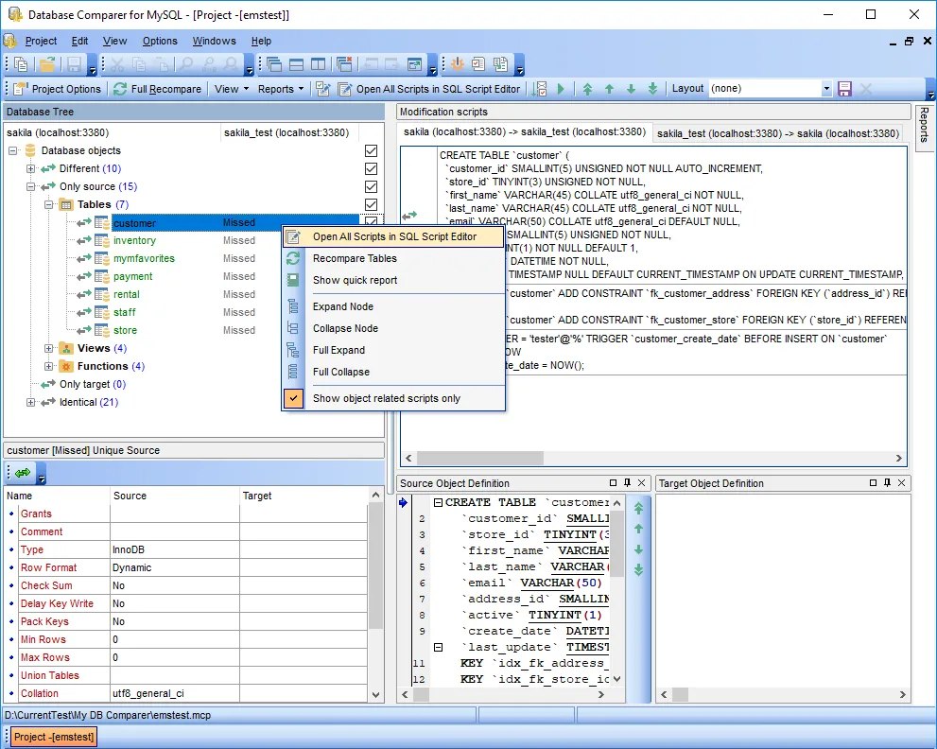The width and height of the screenshot is (937, 749).
Task: Click the cascade windows toolbar icon
Action: click(274, 64)
